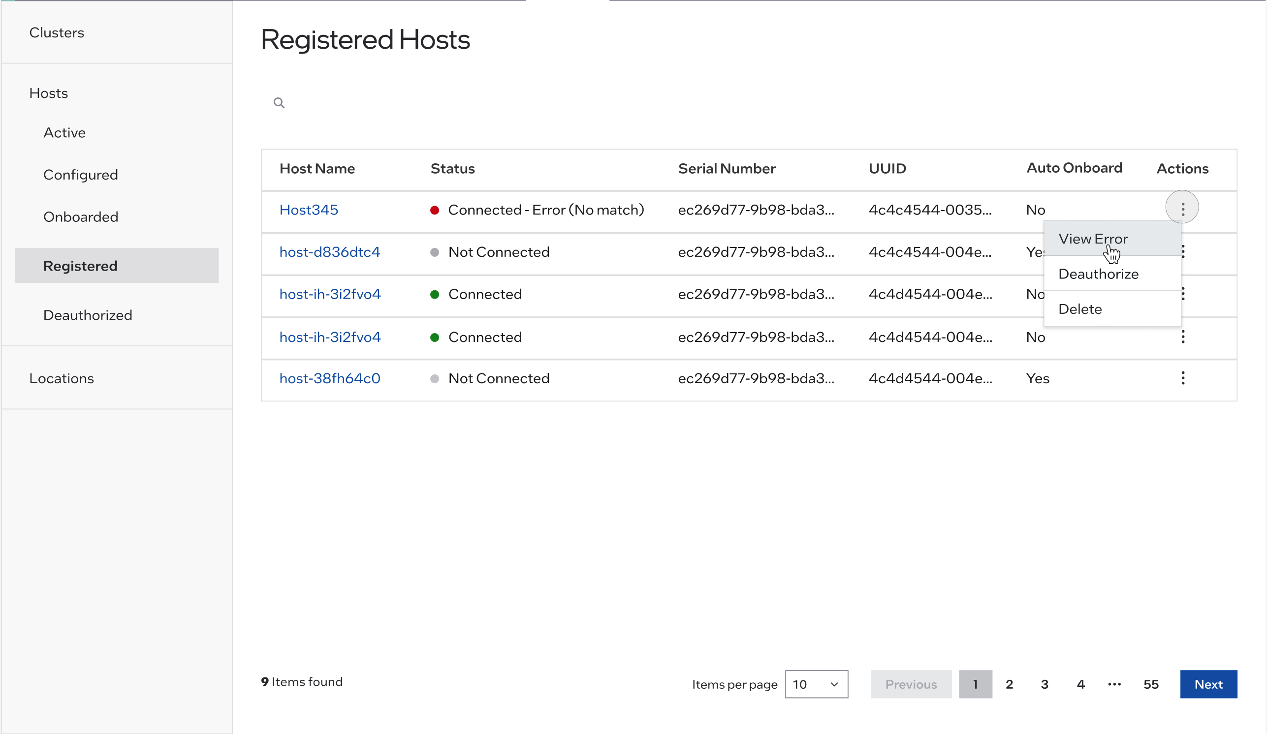Expand the Hosts section in the sidebar
The height and width of the screenshot is (734, 1267).
coord(48,93)
